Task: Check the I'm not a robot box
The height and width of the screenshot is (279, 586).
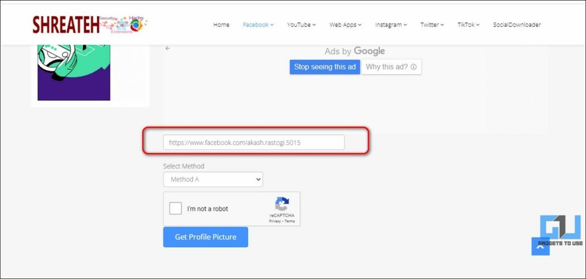Action: (x=176, y=209)
